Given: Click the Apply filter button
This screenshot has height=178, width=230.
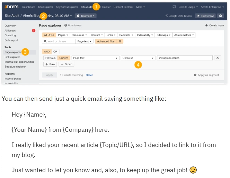Looking at the screenshot, I should (x=50, y=75).
